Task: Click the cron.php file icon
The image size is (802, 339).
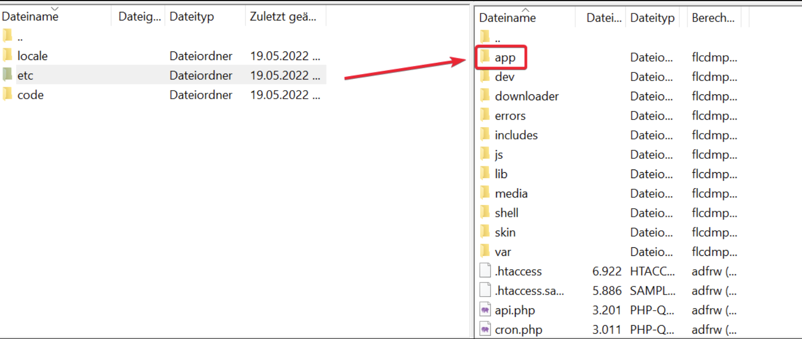Action: tap(485, 329)
